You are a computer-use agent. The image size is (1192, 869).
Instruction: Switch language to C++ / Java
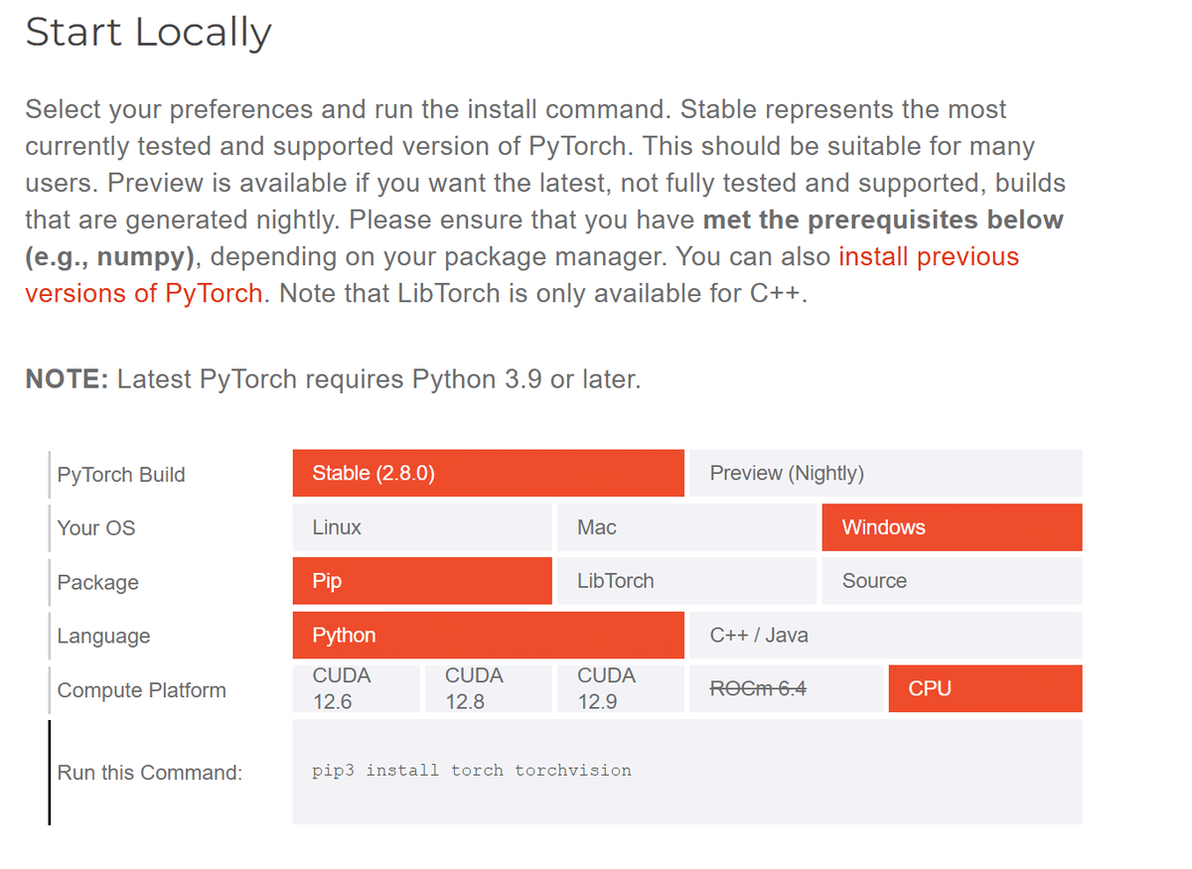point(884,635)
